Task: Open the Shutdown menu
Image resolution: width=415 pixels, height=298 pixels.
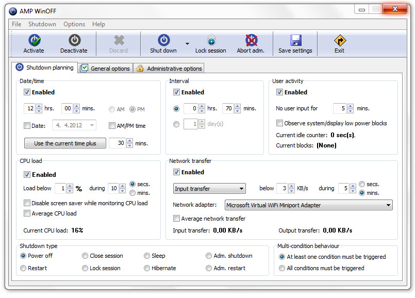Action: point(42,24)
